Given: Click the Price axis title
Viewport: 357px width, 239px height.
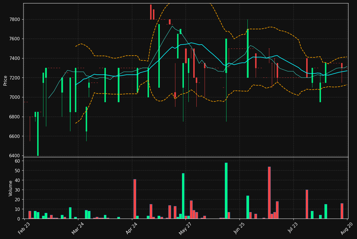Looking at the screenshot, I should coord(5,80).
